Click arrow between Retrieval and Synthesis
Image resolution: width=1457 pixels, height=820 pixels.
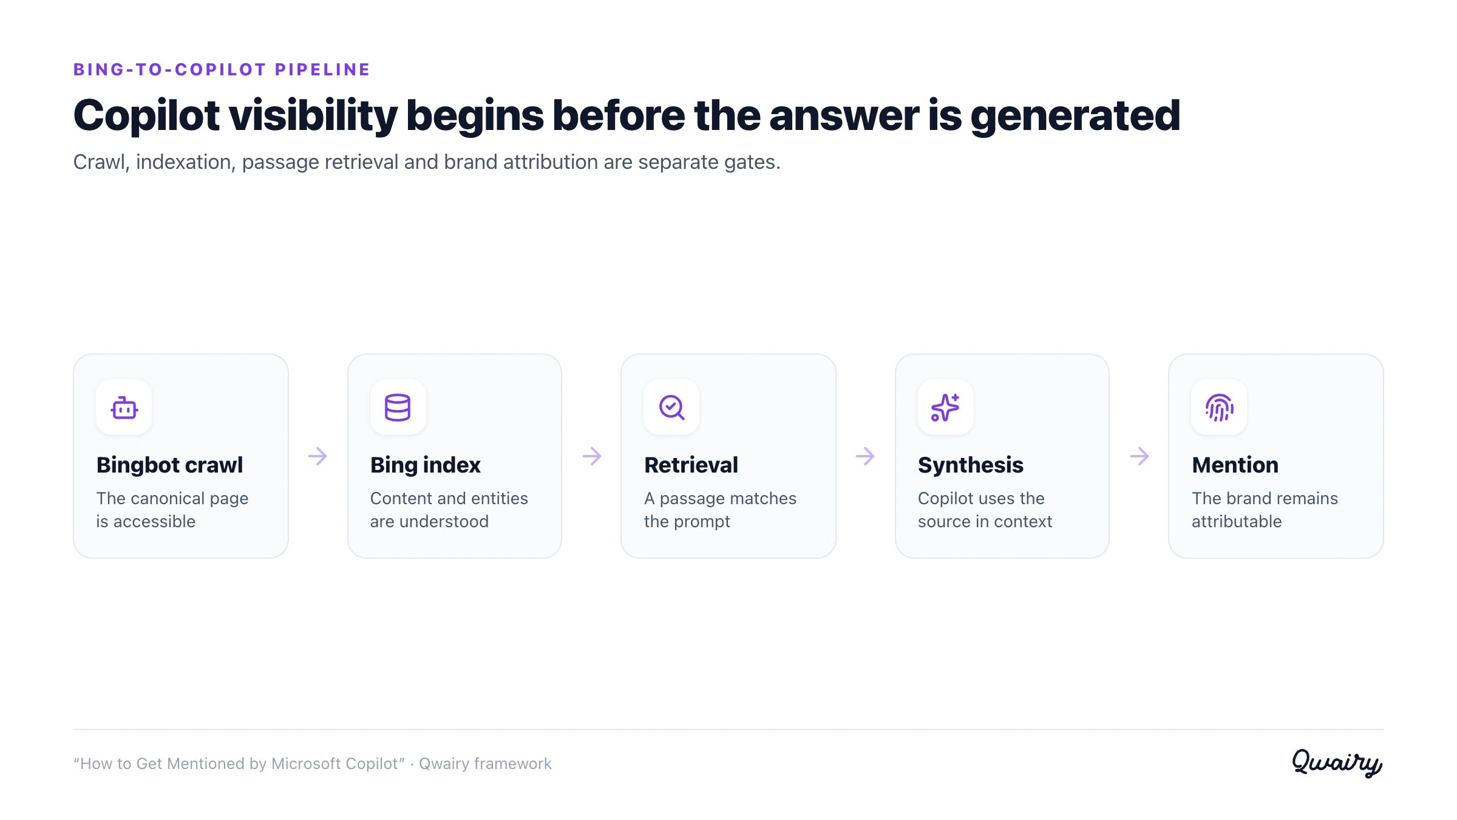(x=865, y=456)
